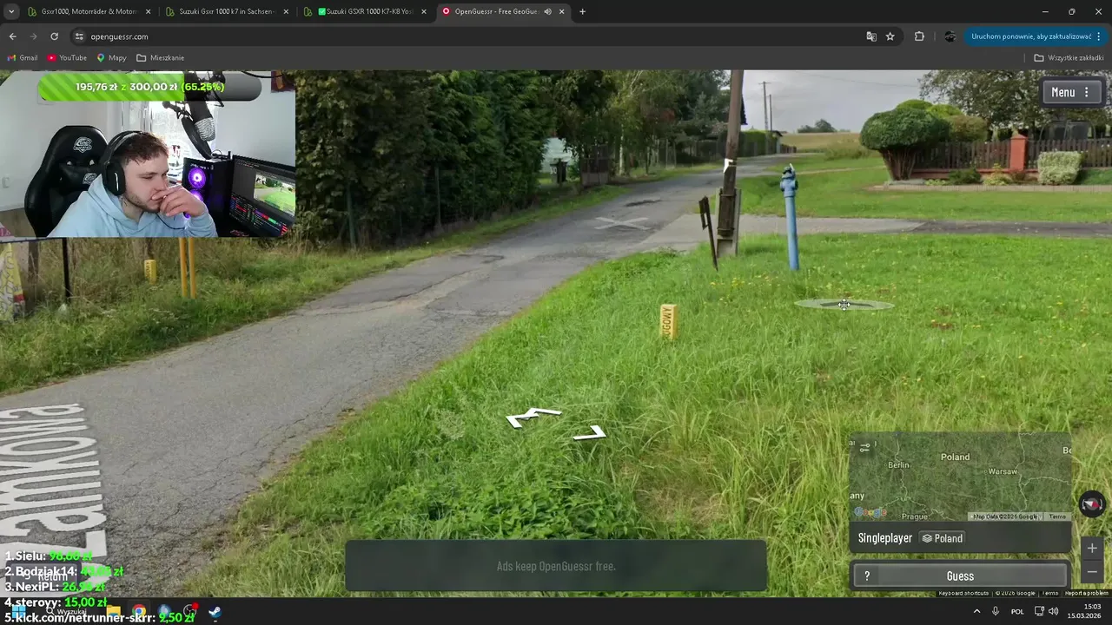The image size is (1112, 625).
Task: Open network status tray icon
Action: coord(1039,611)
